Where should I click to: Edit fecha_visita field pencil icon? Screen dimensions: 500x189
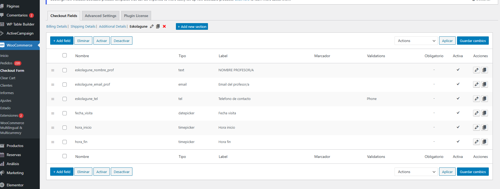(x=477, y=113)
